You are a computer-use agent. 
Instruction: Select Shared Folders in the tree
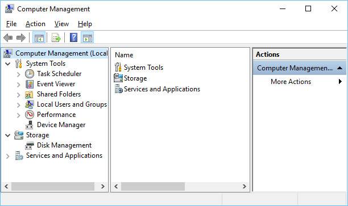(59, 94)
